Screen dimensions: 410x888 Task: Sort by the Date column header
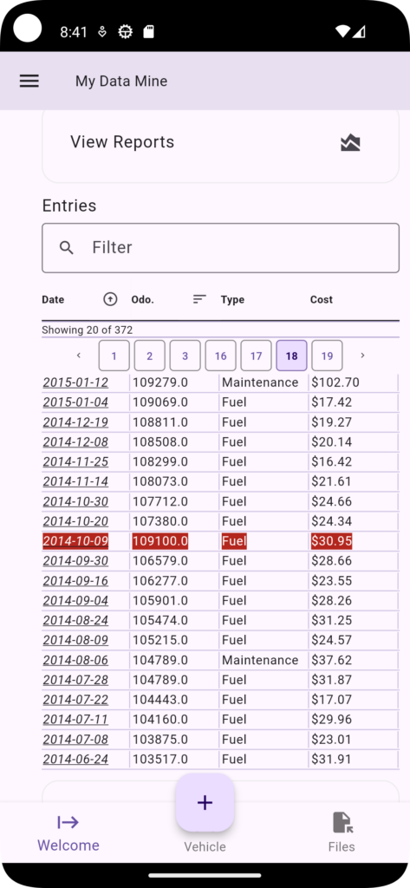pyautogui.click(x=53, y=299)
